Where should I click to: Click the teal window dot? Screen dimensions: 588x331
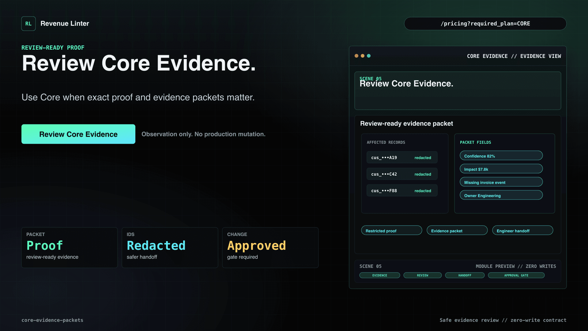pos(369,56)
